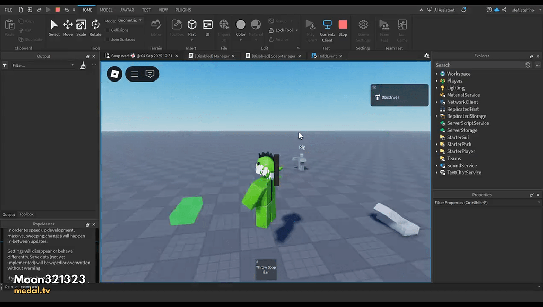
Task: Click the Color picker circle
Action: (240, 25)
